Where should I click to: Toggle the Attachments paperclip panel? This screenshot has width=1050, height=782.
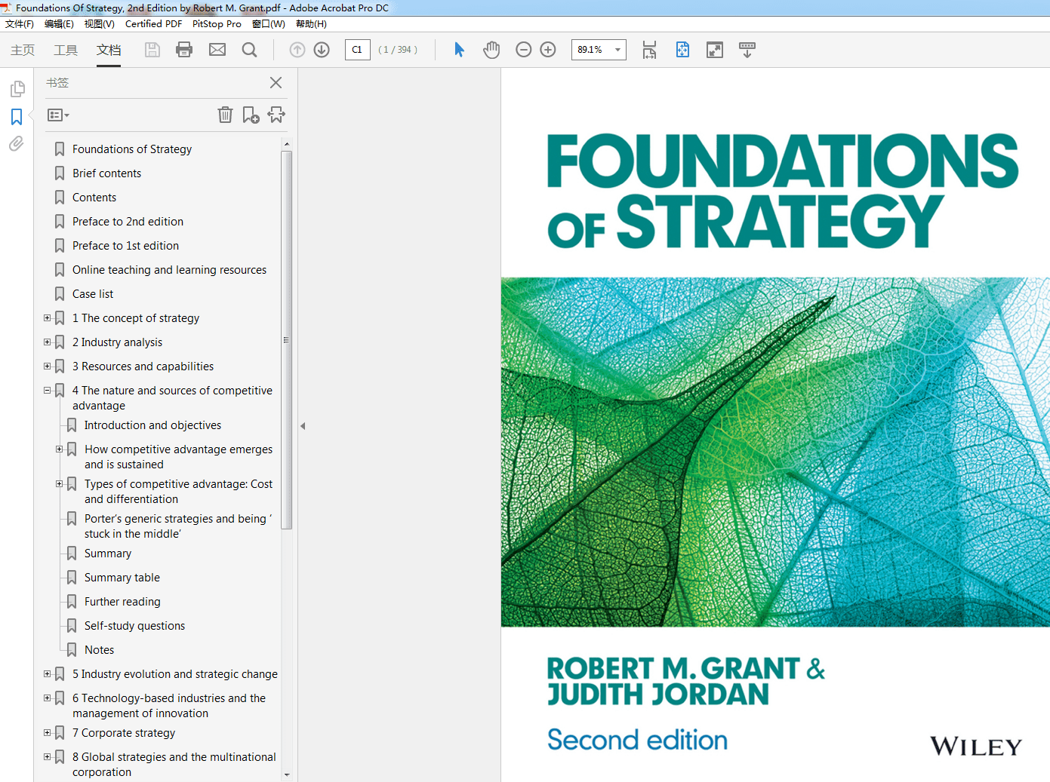pos(17,143)
